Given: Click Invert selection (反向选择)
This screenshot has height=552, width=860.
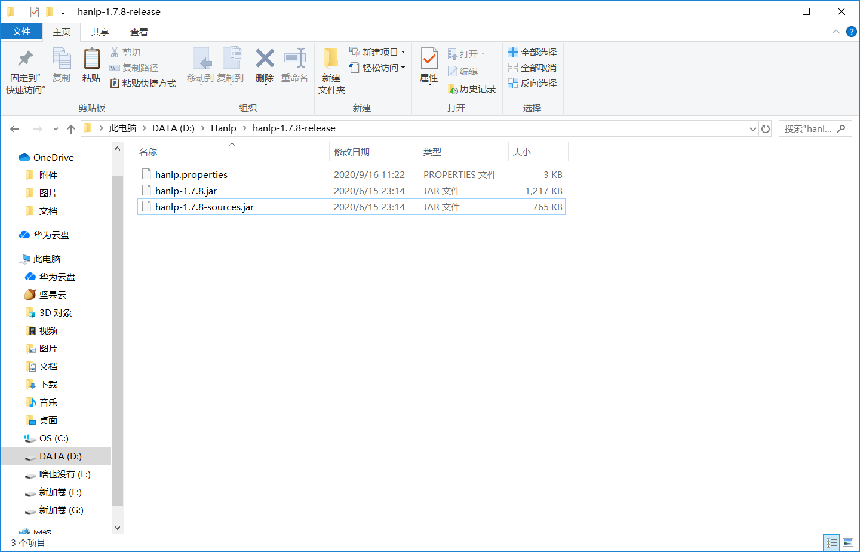Looking at the screenshot, I should (x=532, y=84).
